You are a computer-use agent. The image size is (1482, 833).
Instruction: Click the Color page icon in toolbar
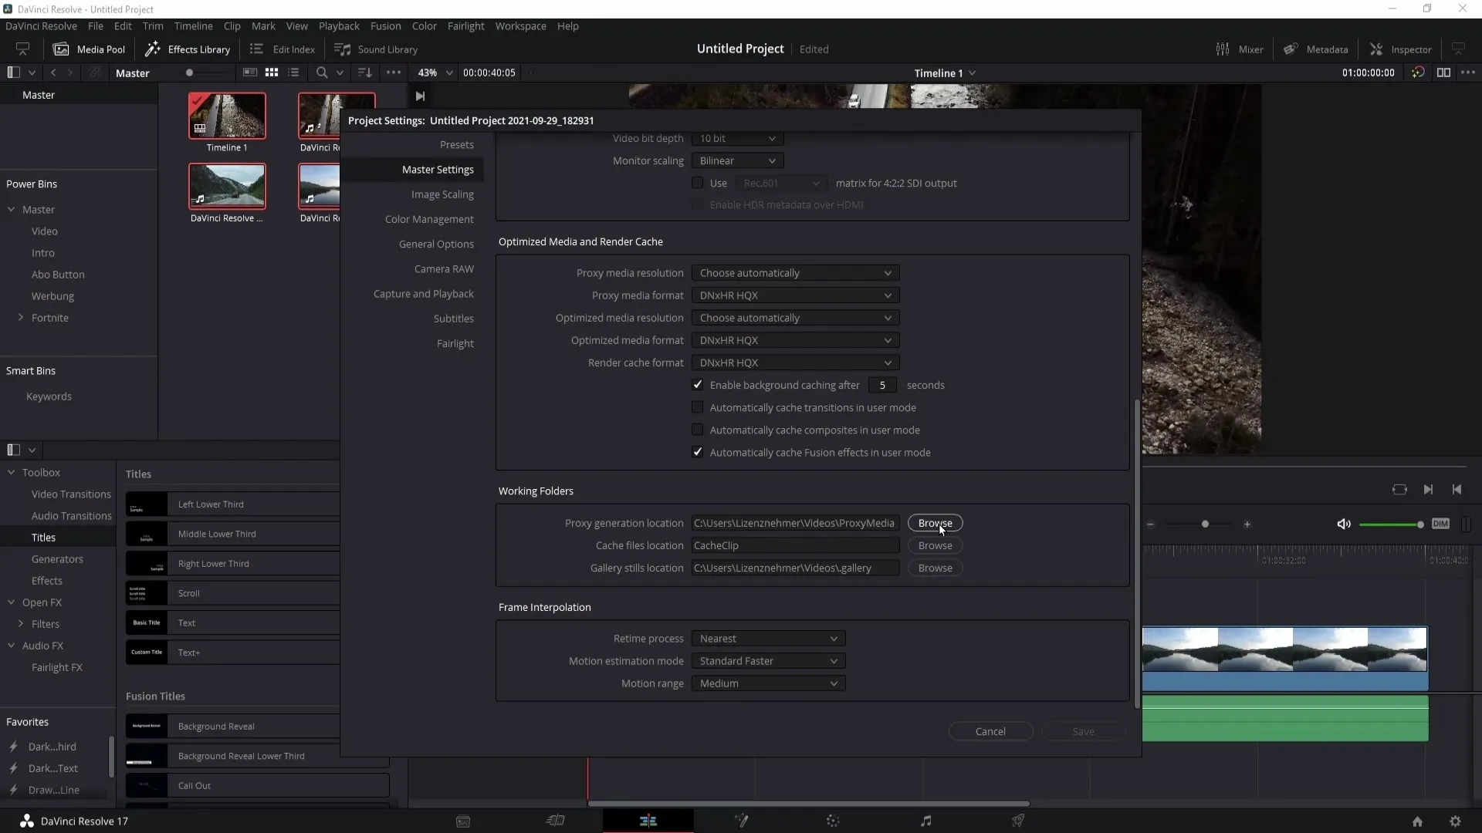point(833,821)
